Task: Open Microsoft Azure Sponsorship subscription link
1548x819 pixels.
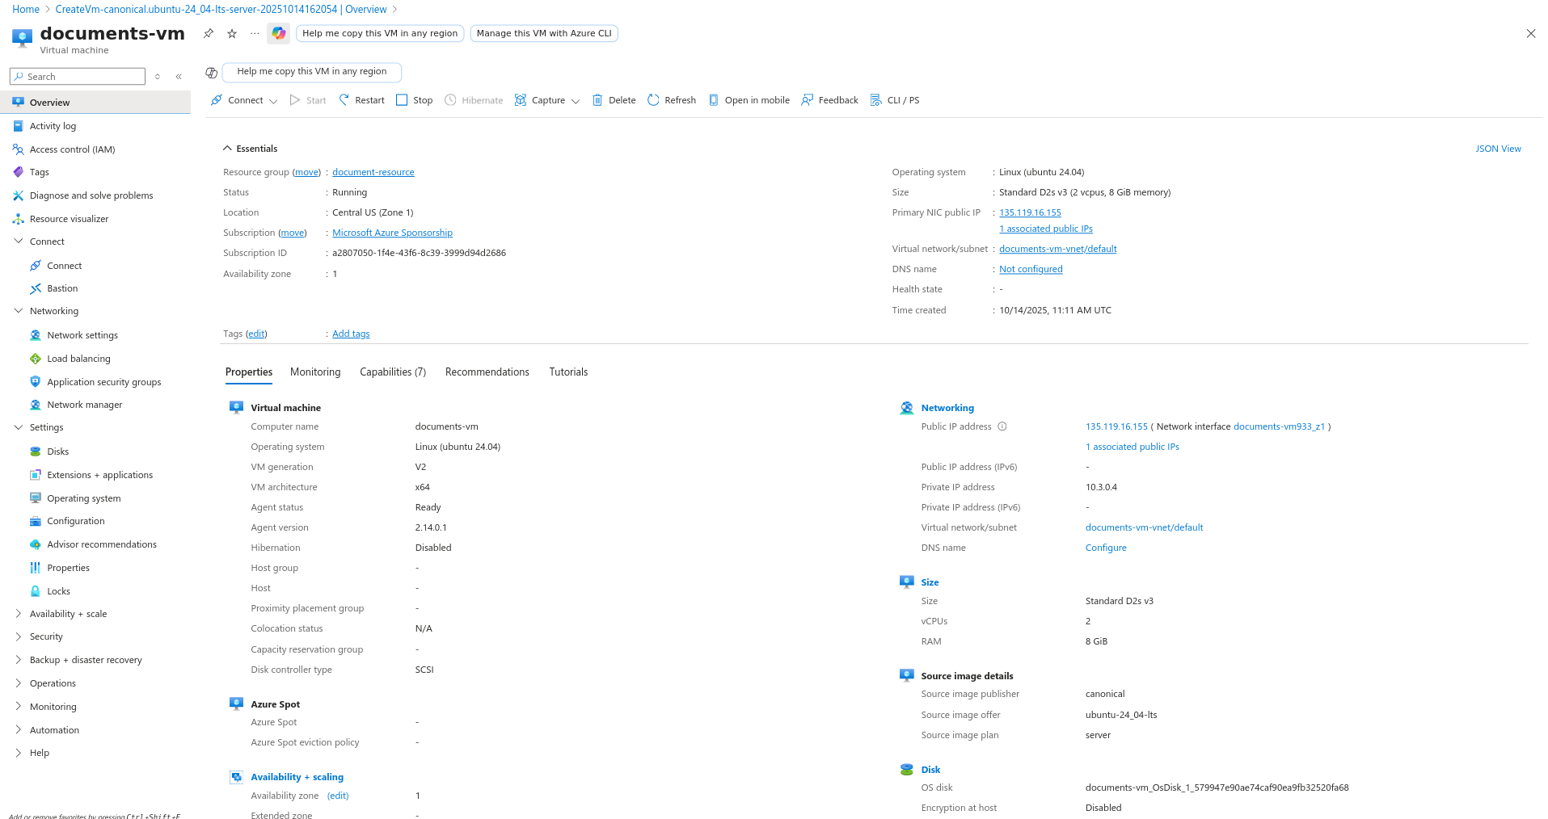Action: 392,233
